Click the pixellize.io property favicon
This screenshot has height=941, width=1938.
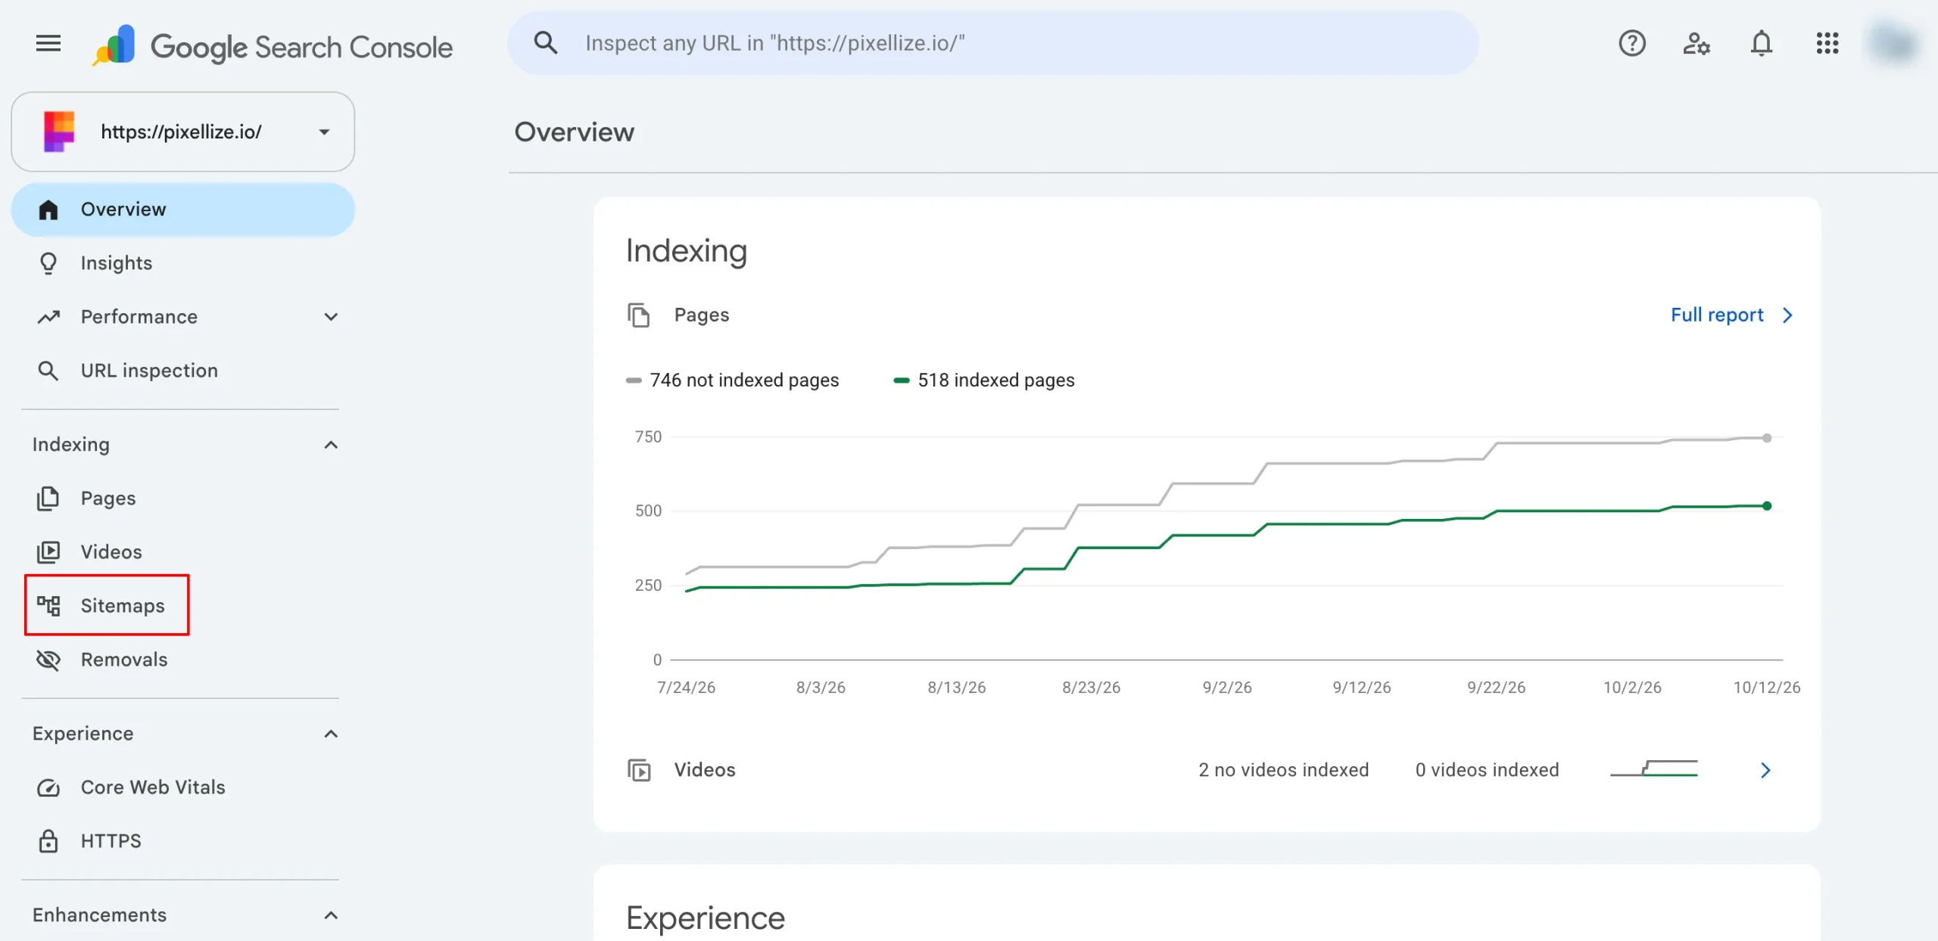point(59,132)
